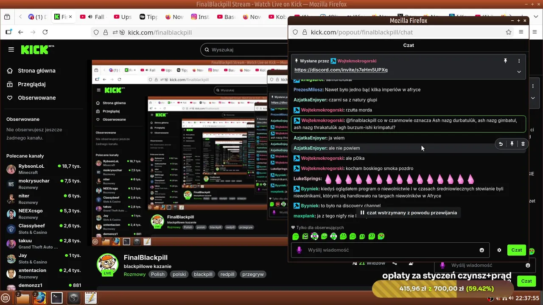Close the active Kick tab

pos(70,17)
